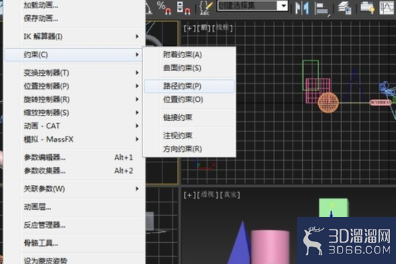Select 链接约束 in the submenu
396x264 pixels.
189,117
